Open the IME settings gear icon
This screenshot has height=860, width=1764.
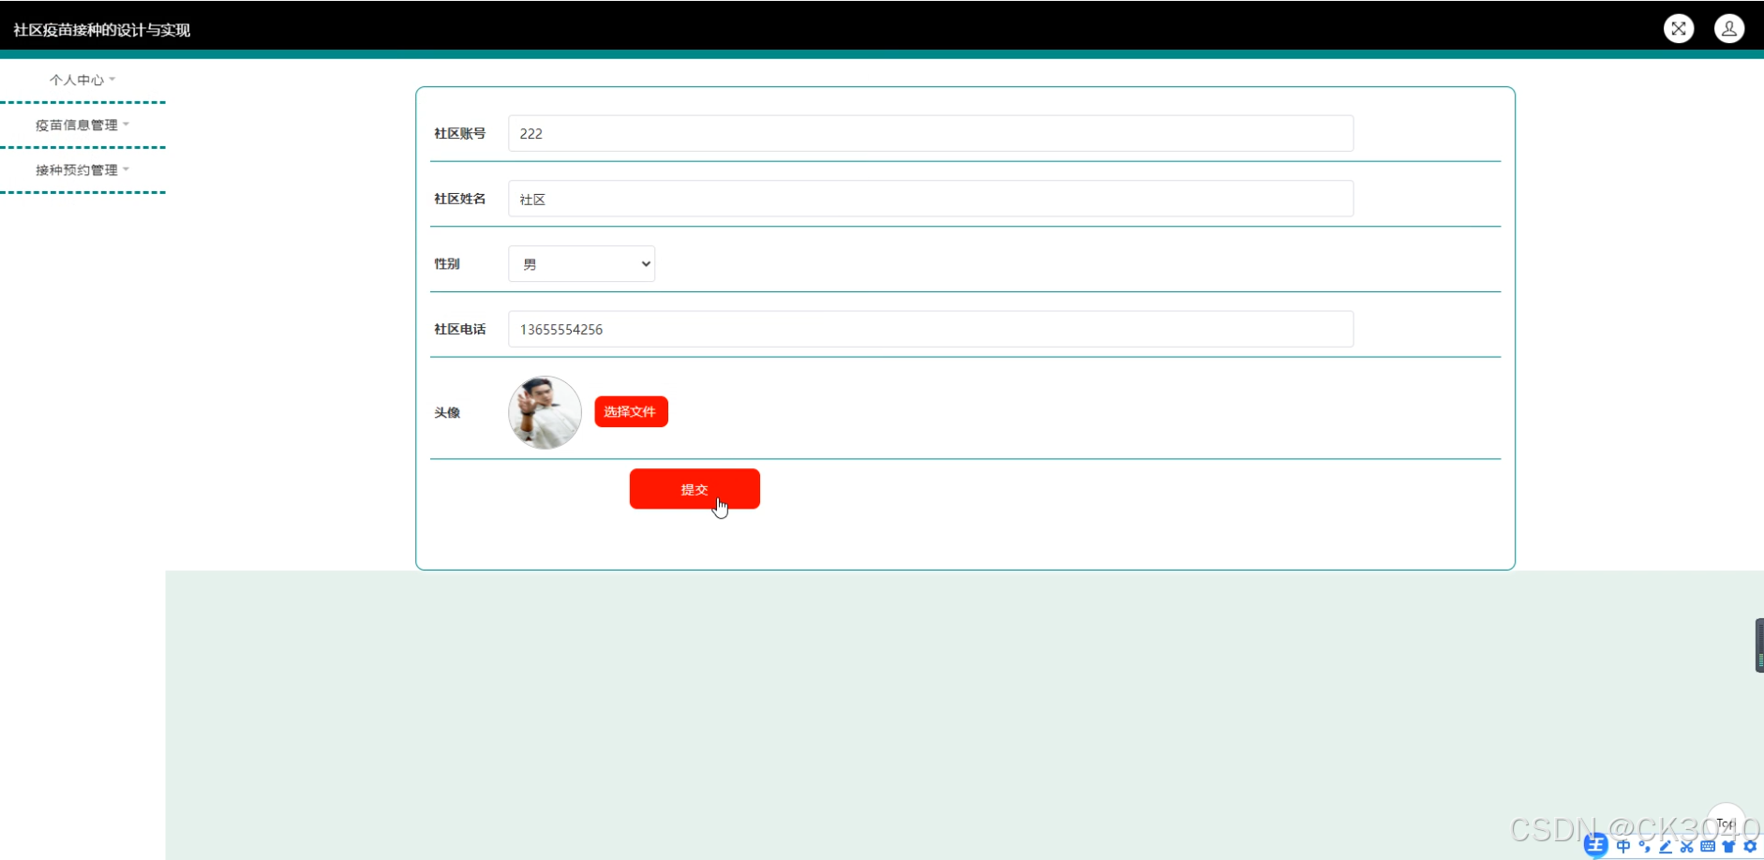(x=1750, y=846)
